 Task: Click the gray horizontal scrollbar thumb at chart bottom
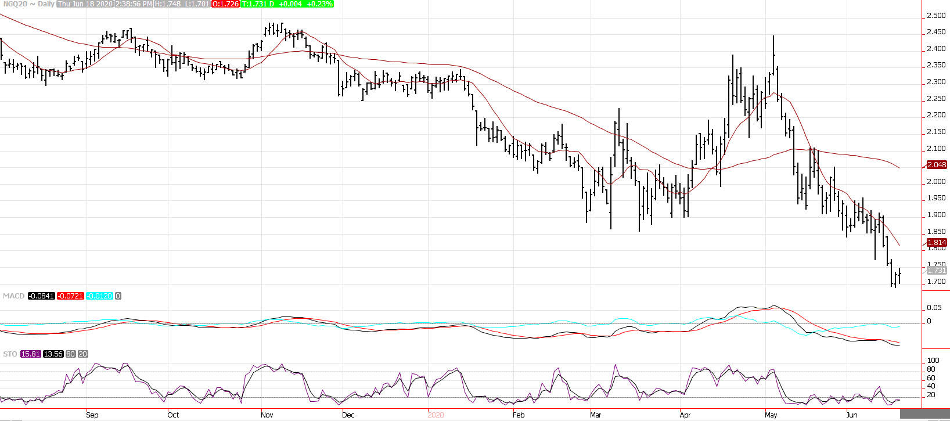925,414
